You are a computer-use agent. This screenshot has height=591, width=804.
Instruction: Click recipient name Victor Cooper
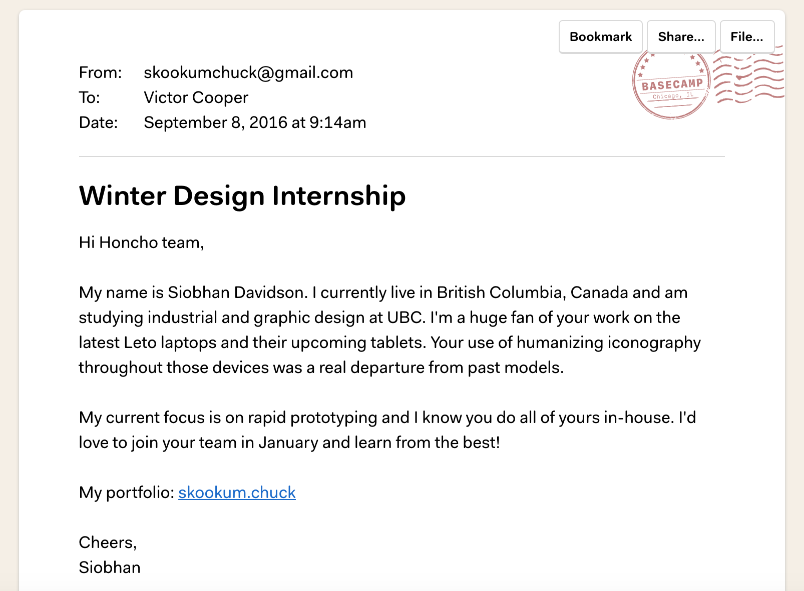pyautogui.click(x=196, y=97)
